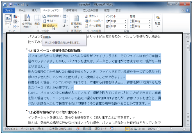Click the Redo icon in quick access toolbar
The height and width of the screenshot is (133, 192).
22,5
